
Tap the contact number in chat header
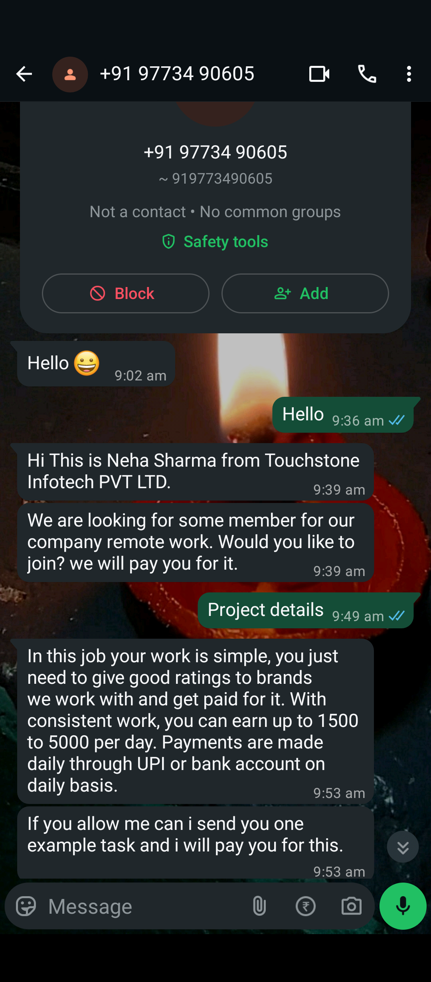coord(177,74)
